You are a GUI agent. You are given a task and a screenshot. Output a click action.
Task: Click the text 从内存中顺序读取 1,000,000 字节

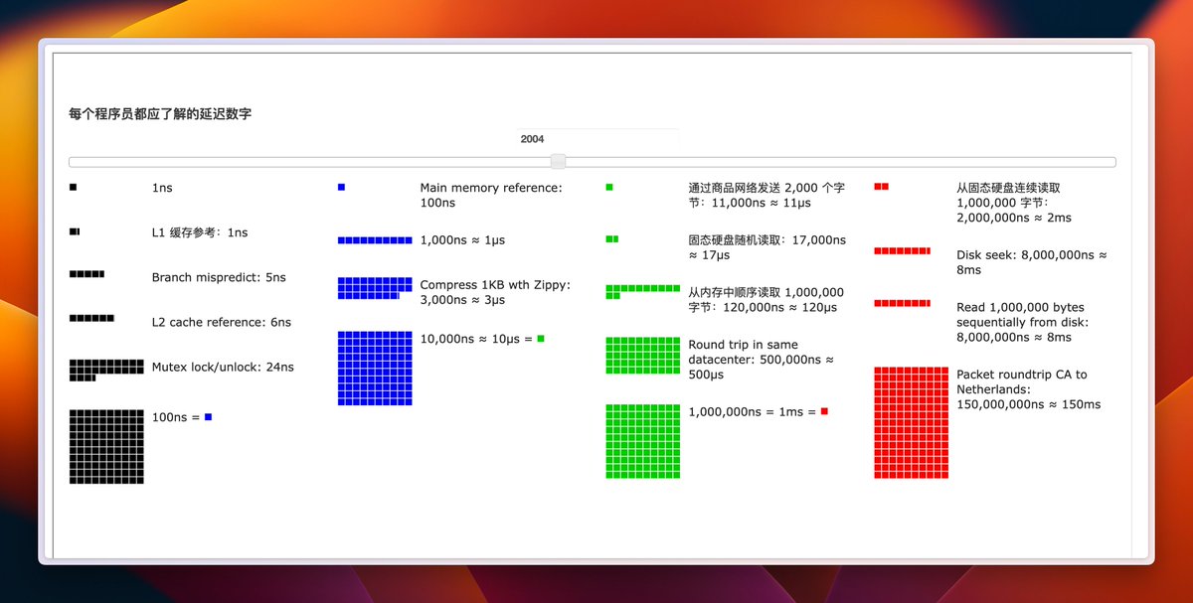[x=766, y=300]
